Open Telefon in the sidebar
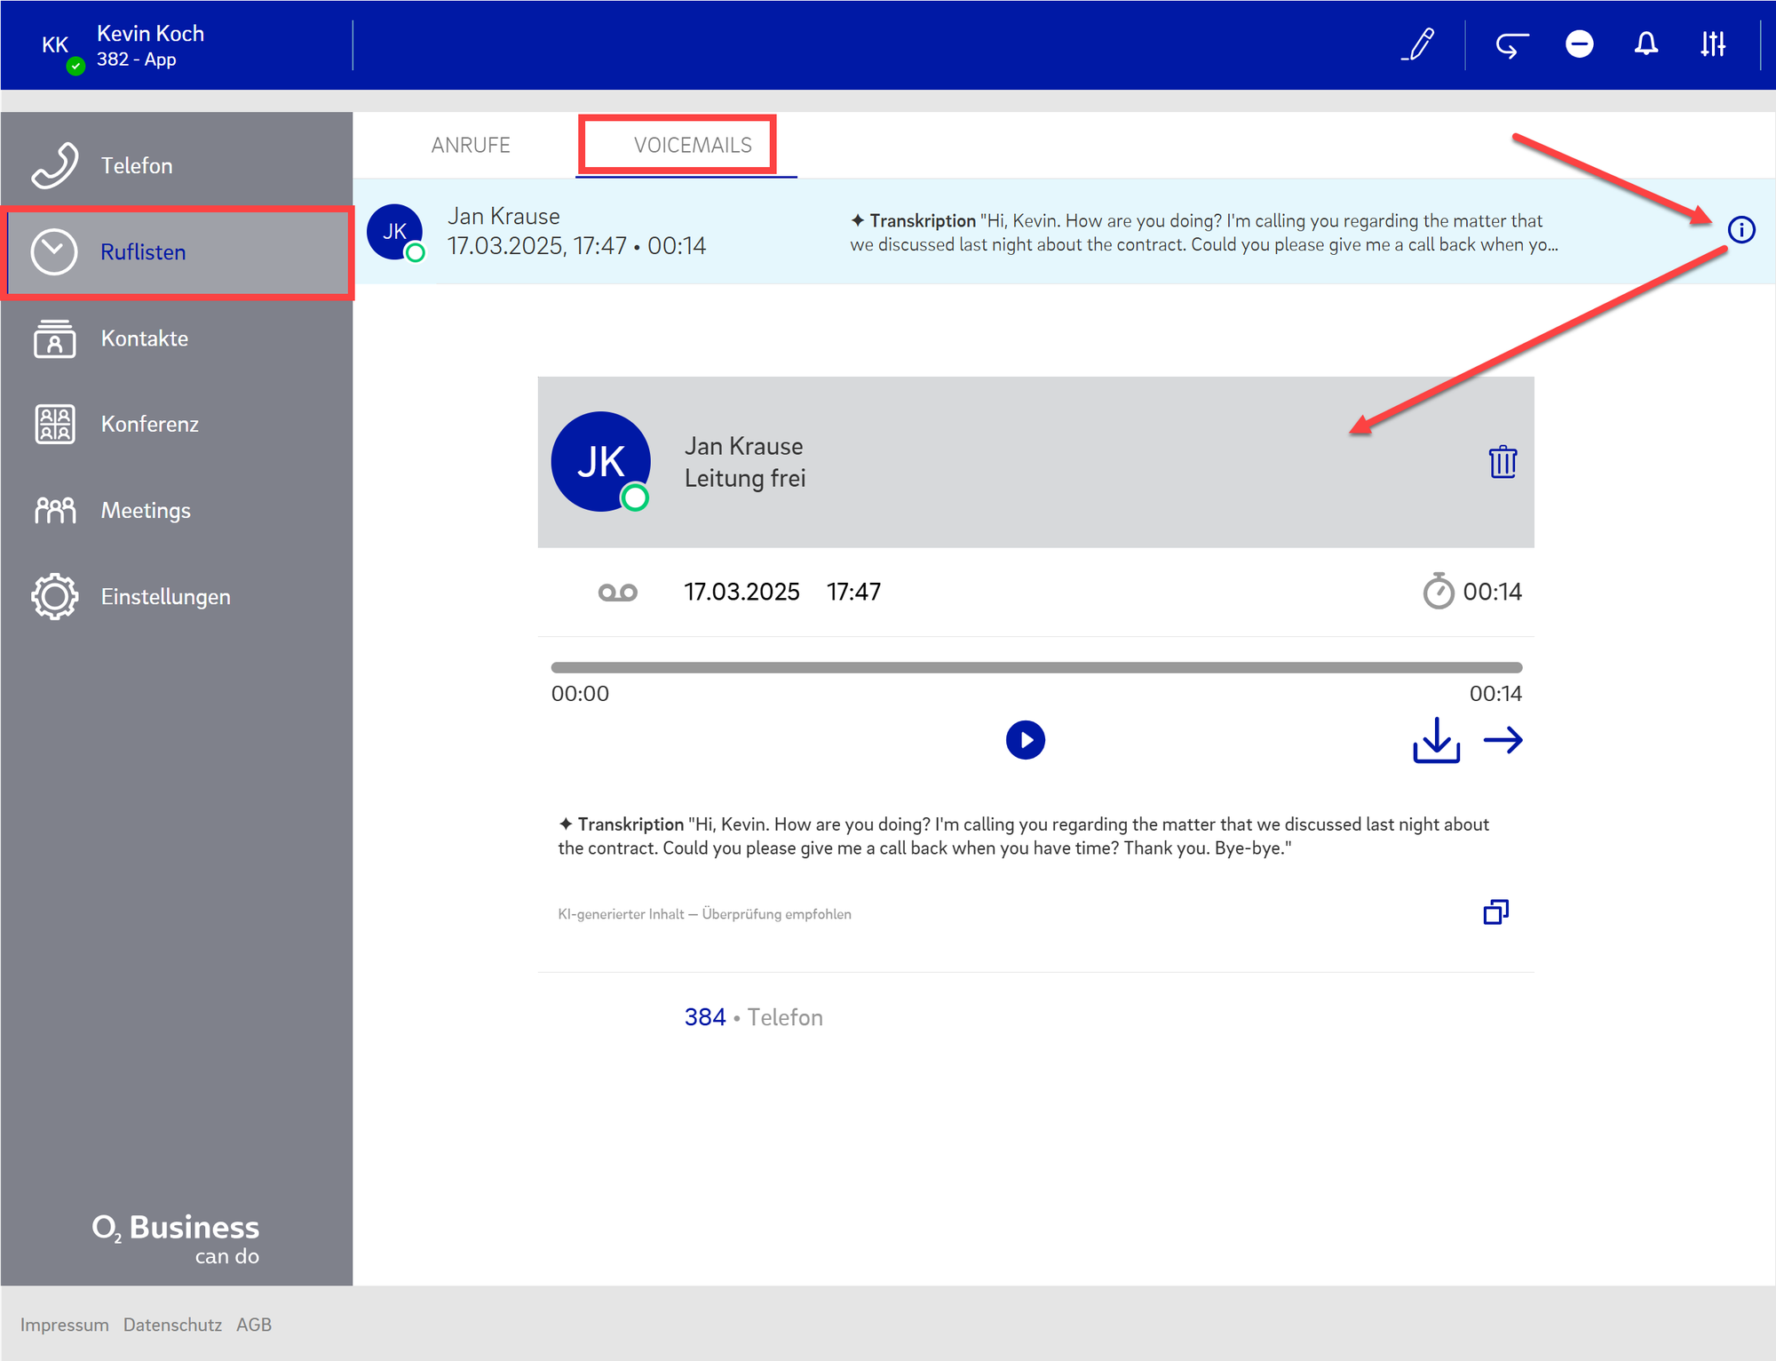The image size is (1776, 1361). 136,166
